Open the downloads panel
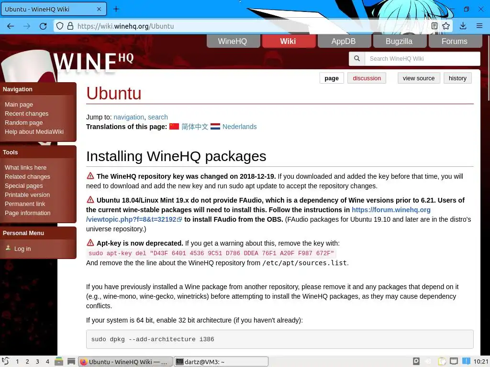The height and width of the screenshot is (367, 490). (463, 26)
